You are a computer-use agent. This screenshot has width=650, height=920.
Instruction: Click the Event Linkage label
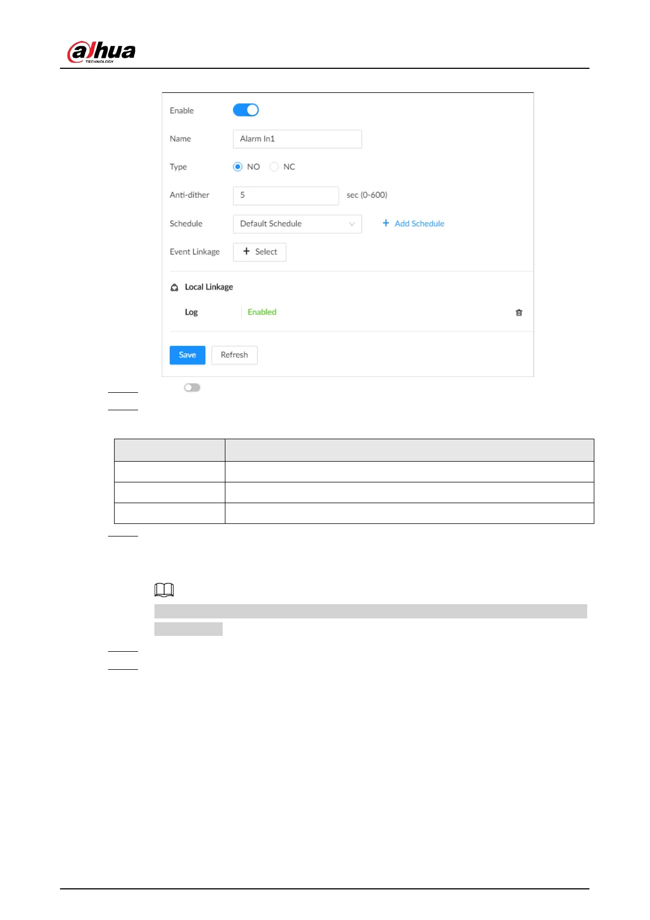pos(195,252)
